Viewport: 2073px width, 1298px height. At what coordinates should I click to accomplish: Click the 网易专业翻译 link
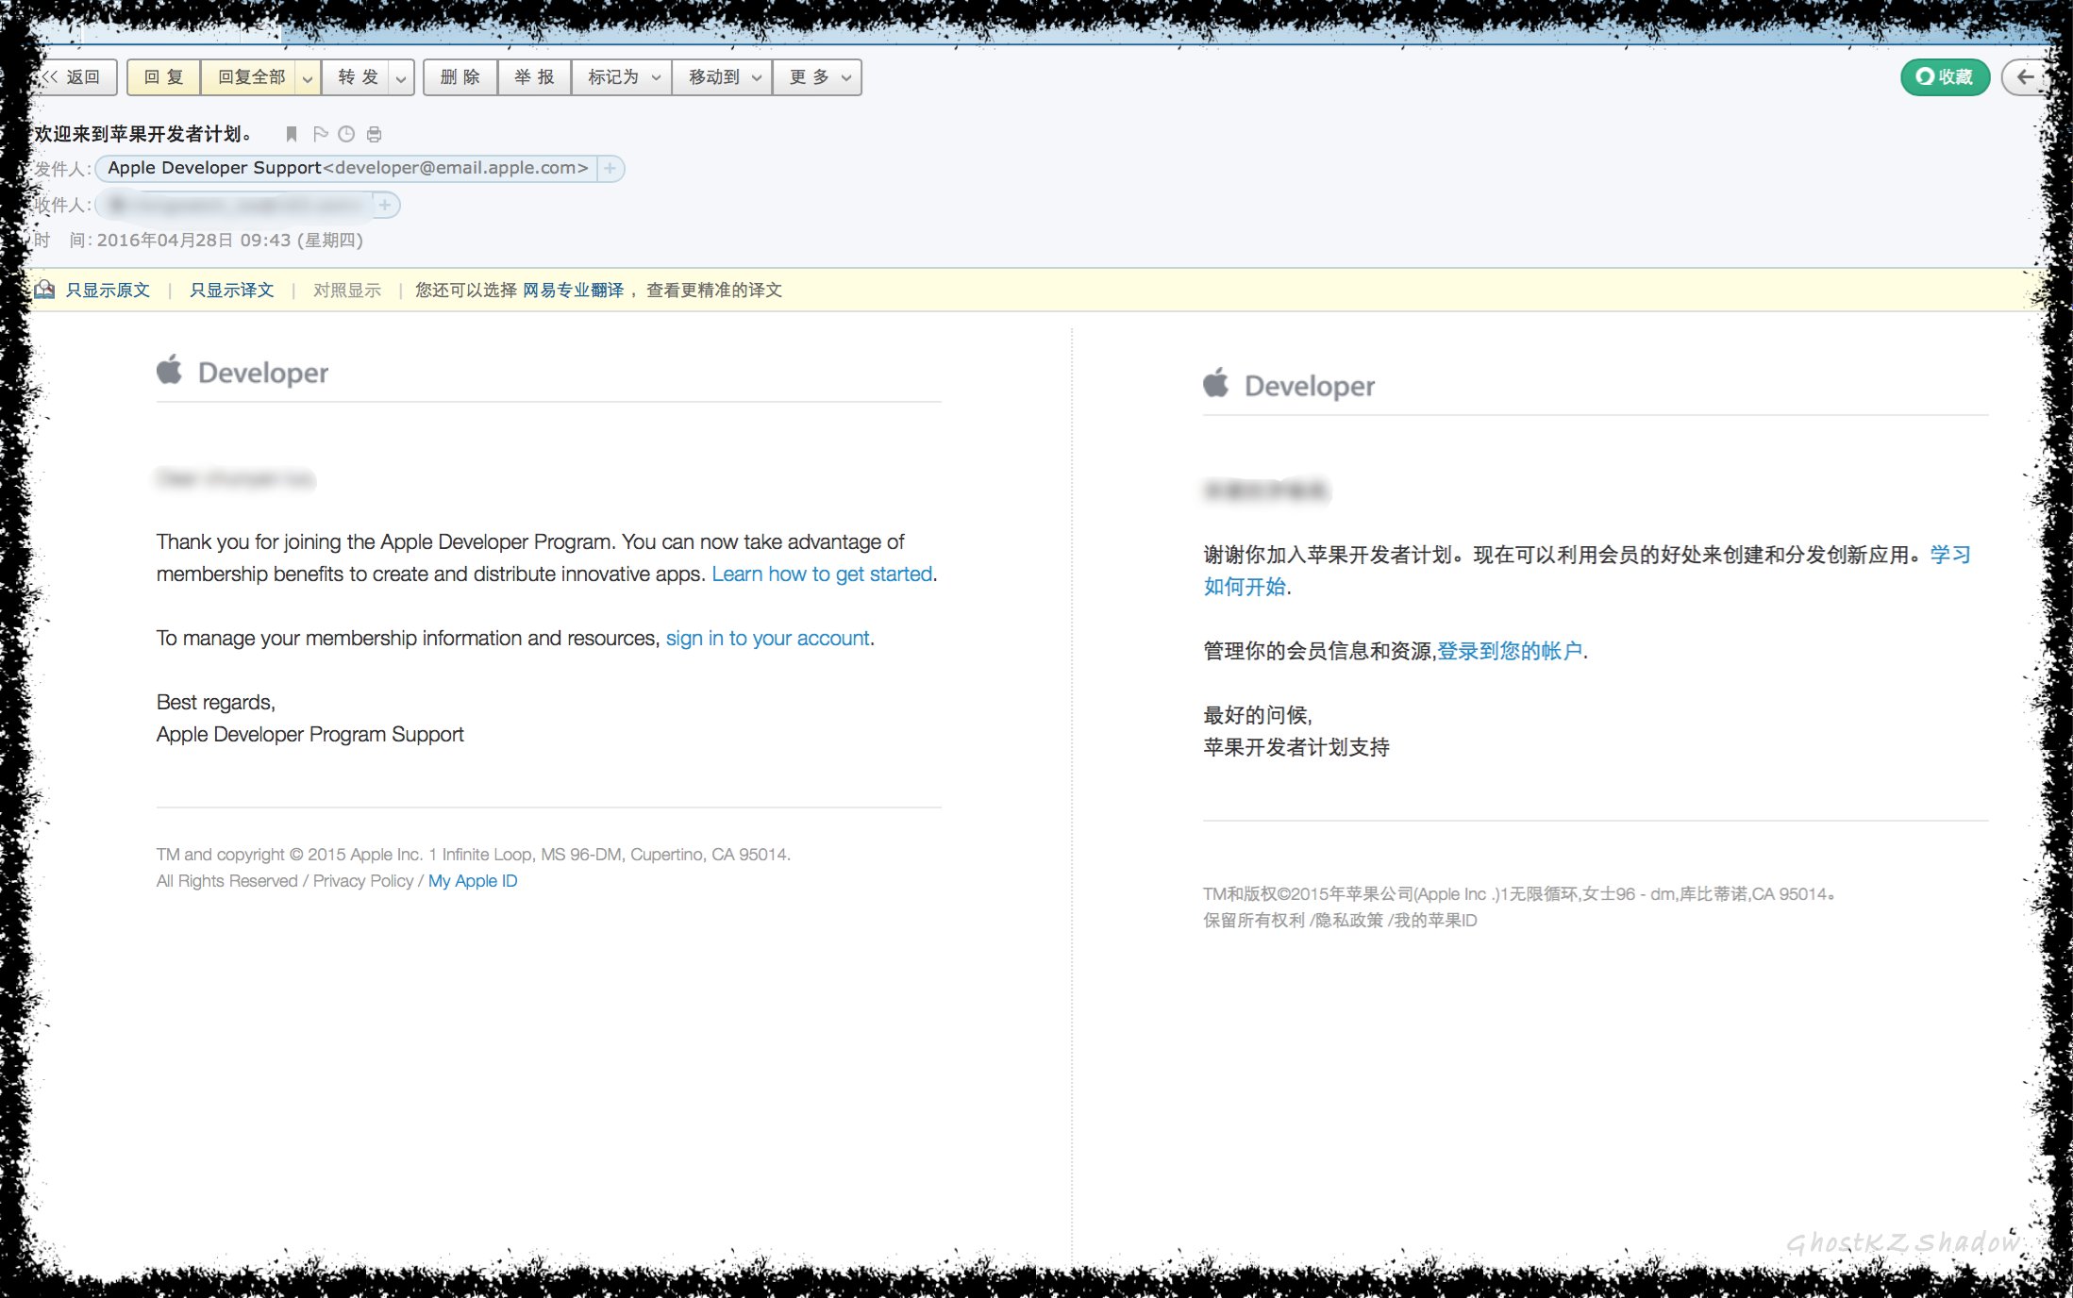click(573, 291)
